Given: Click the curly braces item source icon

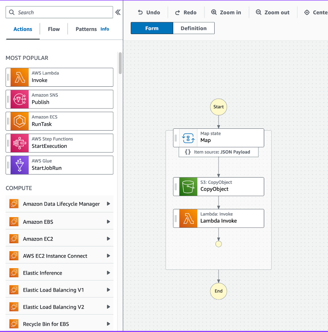Looking at the screenshot, I should (x=188, y=152).
